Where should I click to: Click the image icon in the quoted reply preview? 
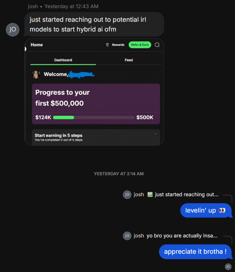coord(150,194)
